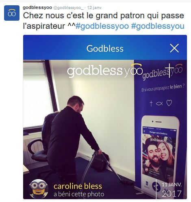This screenshot has width=191, height=202.
Task: Close the Godbless photo view with X
Action: coord(174,48)
